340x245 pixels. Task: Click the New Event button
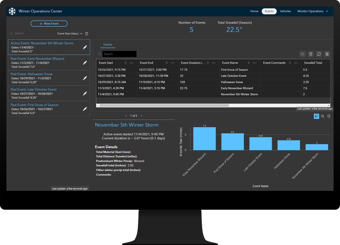(49, 23)
